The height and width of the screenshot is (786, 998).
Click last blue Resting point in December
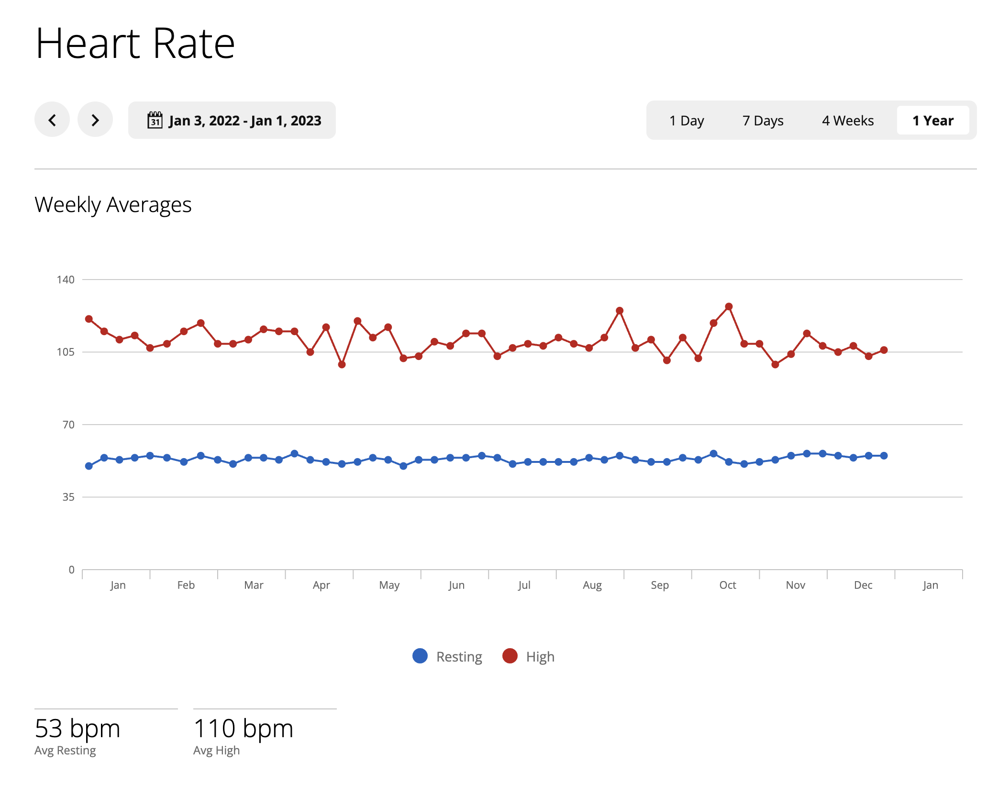[x=884, y=456]
